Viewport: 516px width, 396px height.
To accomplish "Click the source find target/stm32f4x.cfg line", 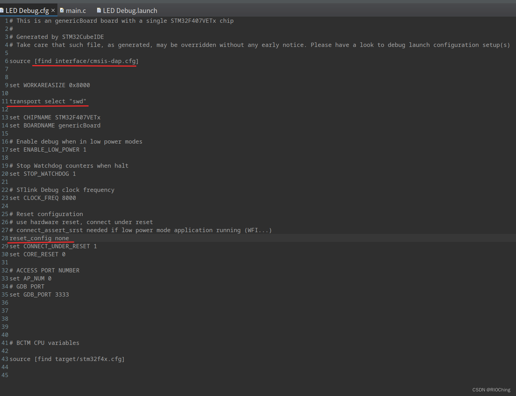I will click(67, 359).
